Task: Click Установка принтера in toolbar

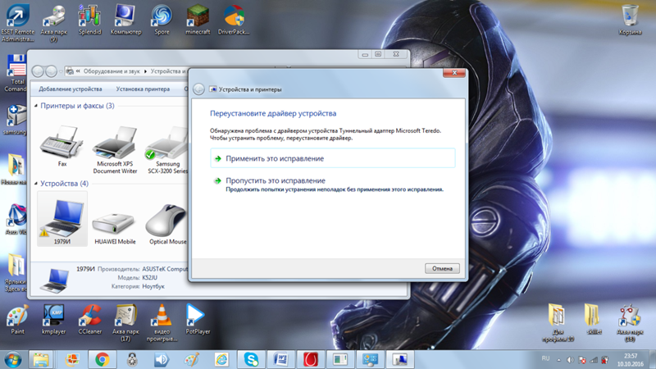Action: [143, 89]
